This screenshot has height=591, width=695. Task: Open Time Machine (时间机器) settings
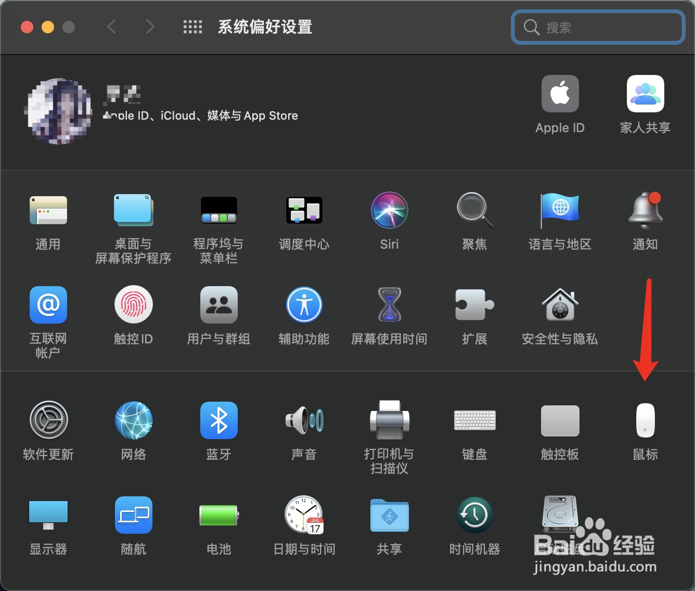(474, 516)
